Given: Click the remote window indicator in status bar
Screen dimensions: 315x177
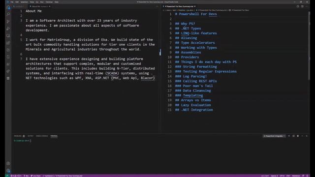Looking at the screenshot, I should 7,176.
